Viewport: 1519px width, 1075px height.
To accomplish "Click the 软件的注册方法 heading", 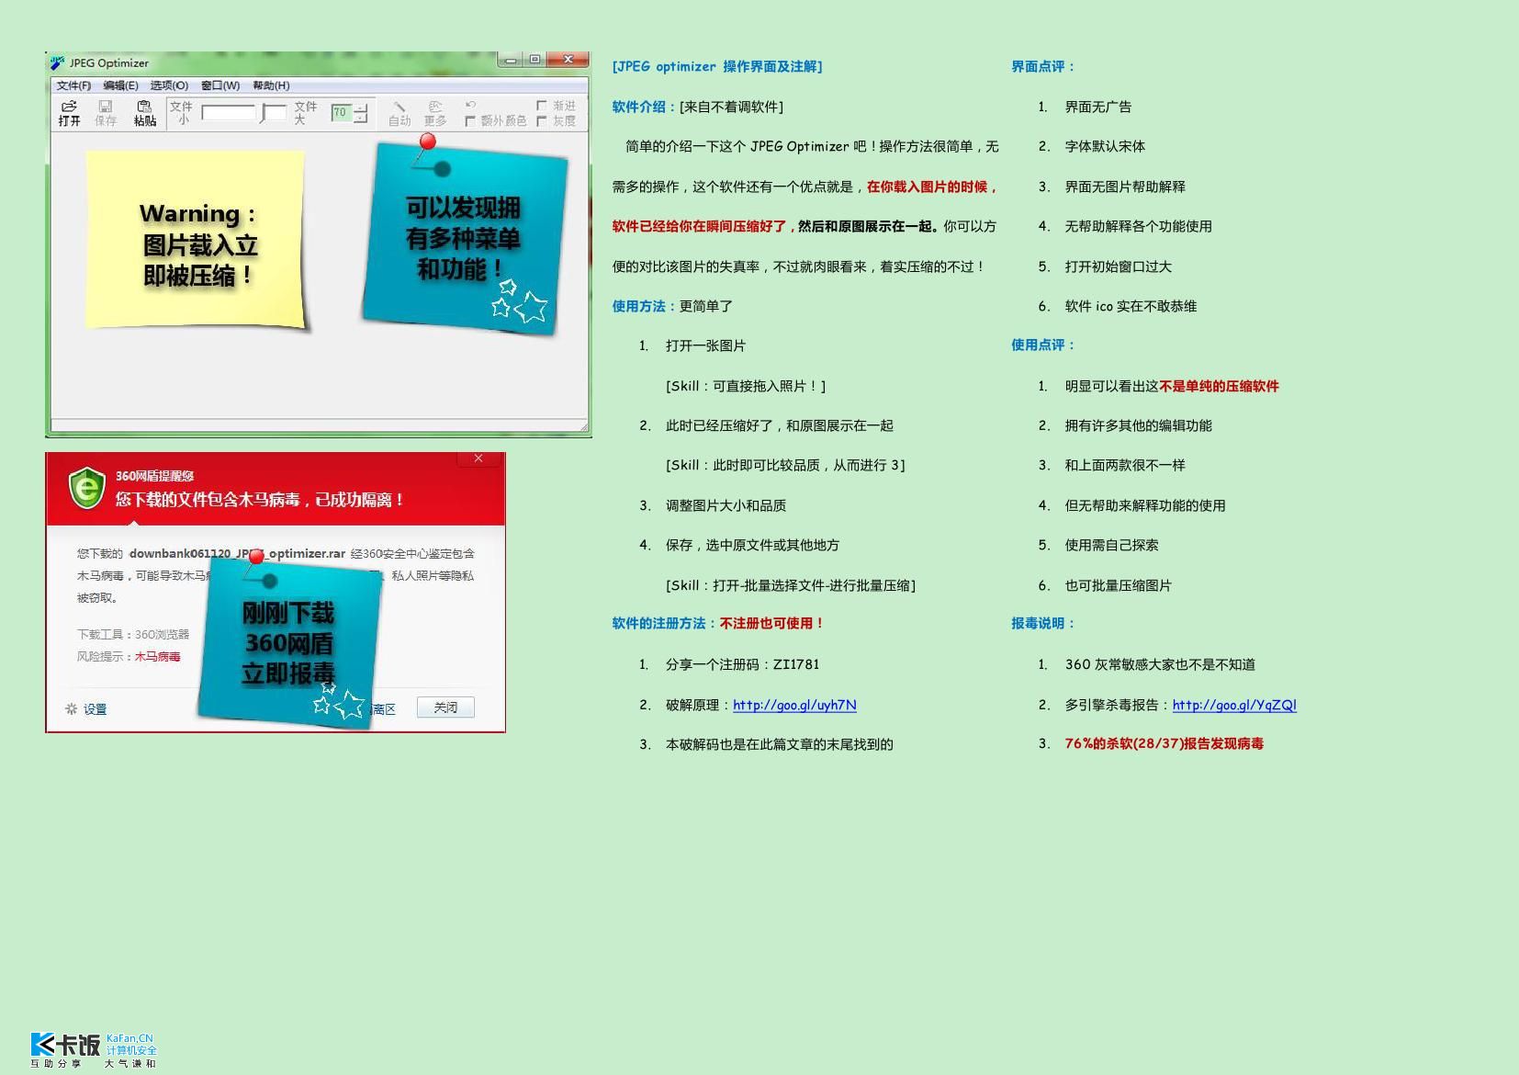I will [x=665, y=623].
